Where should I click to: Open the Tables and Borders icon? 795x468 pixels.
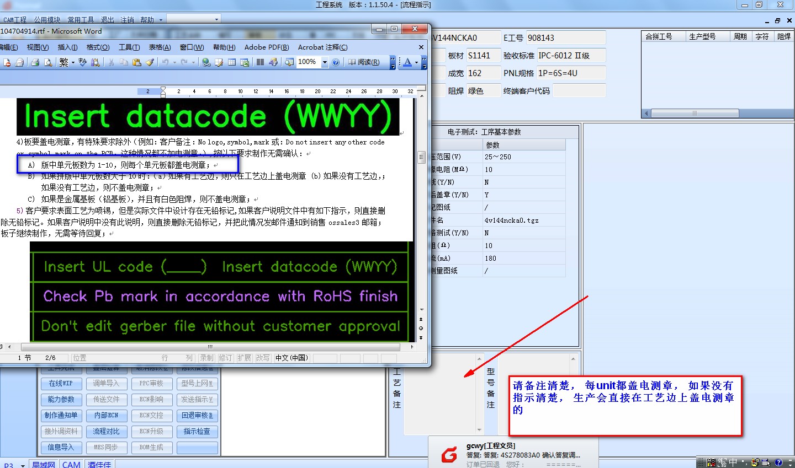pos(219,62)
